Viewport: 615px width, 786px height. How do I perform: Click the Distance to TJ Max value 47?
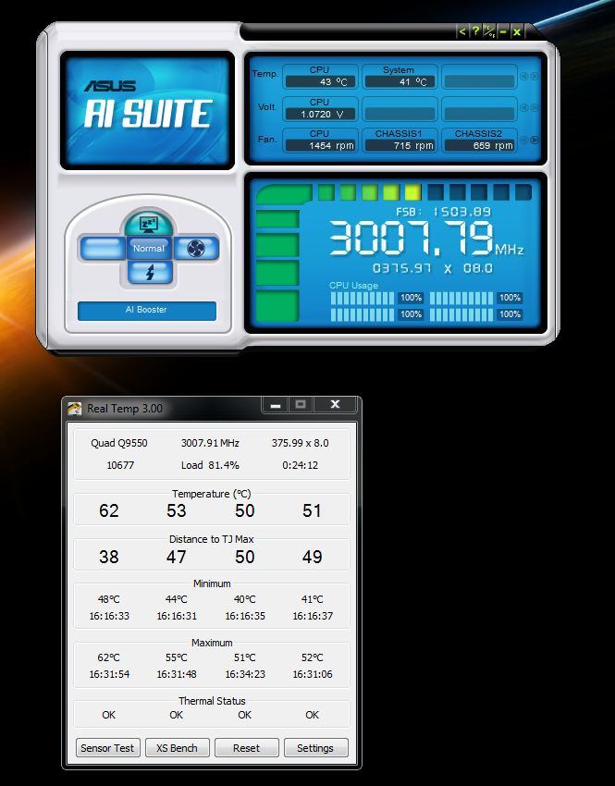[177, 557]
